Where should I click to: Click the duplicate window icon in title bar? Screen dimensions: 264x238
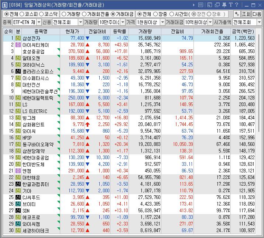click(x=217, y=5)
